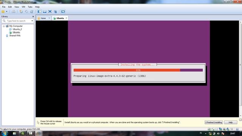
Task: Close the Home tab
Action: (x=49, y=18)
